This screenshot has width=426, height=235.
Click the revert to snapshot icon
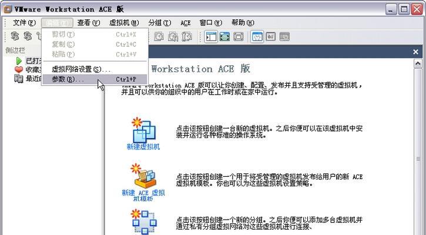tap(173, 36)
